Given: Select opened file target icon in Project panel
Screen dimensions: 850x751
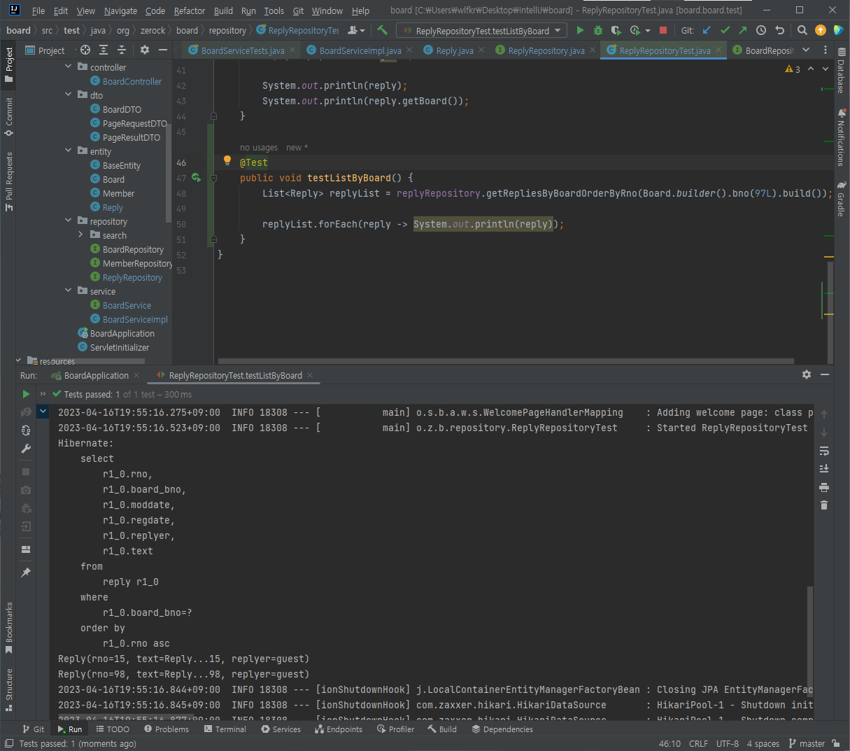Looking at the screenshot, I should [x=85, y=50].
